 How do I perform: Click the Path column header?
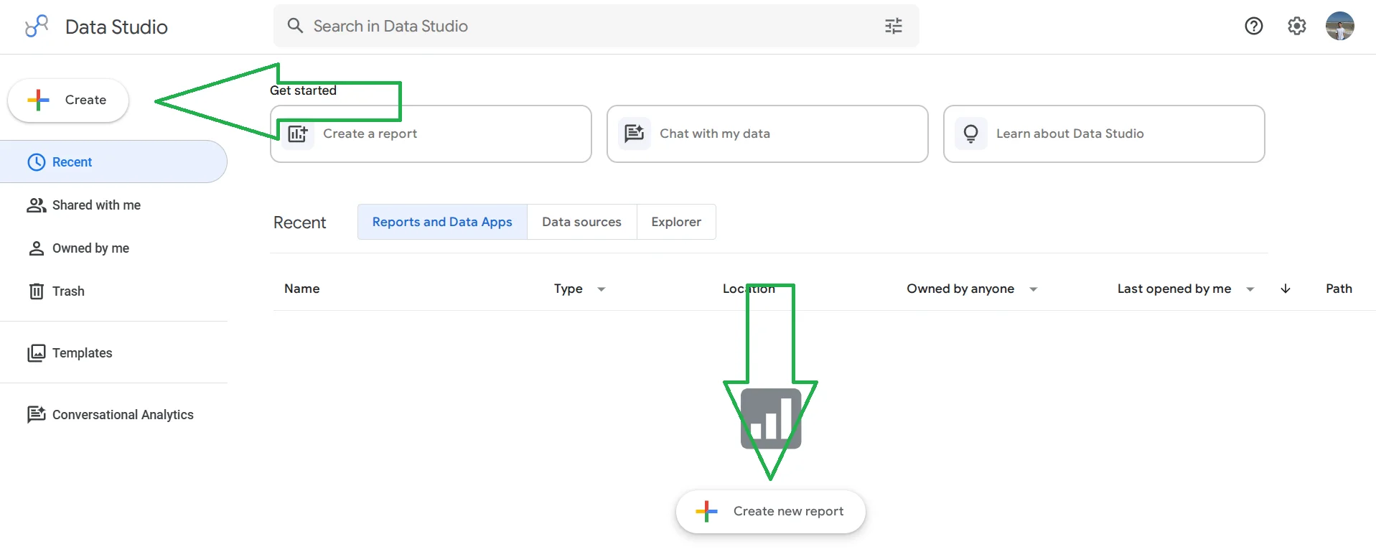coord(1339,289)
